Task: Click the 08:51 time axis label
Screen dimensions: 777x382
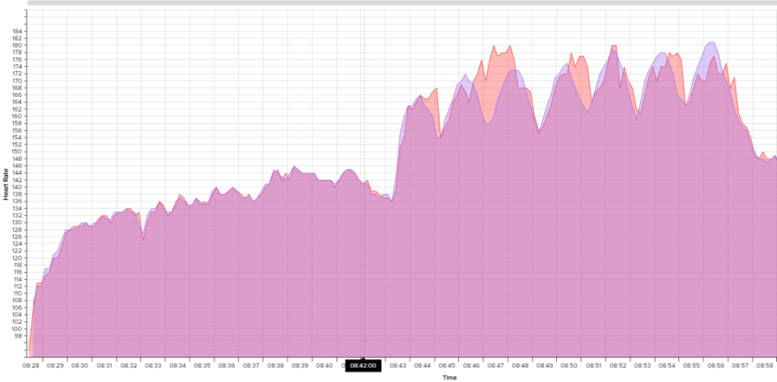Action: tap(594, 365)
